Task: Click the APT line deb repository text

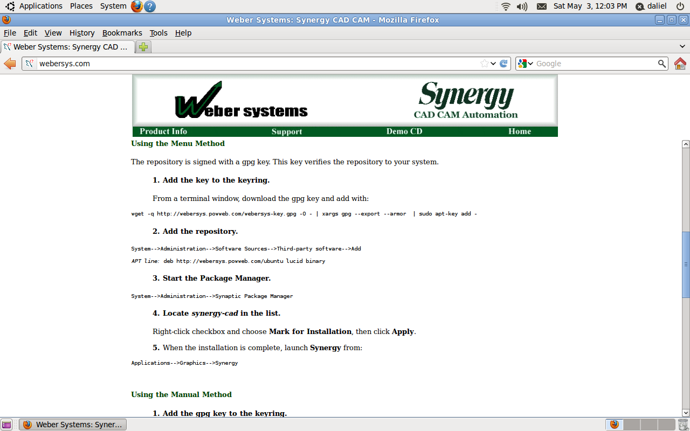Action: (228, 261)
